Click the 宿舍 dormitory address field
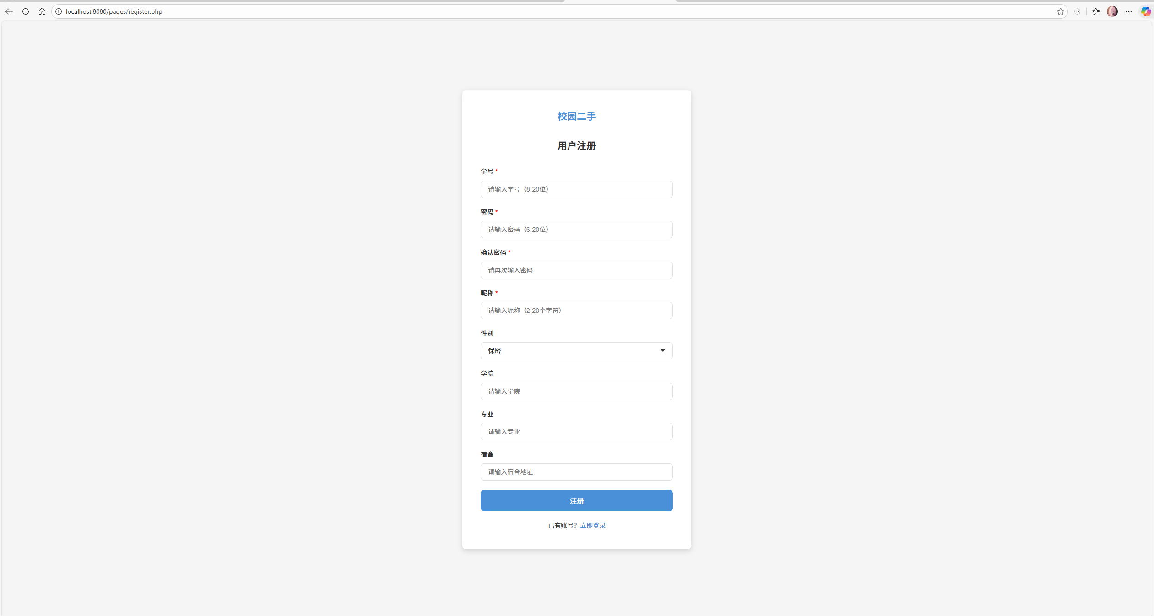This screenshot has height=616, width=1154. click(576, 471)
